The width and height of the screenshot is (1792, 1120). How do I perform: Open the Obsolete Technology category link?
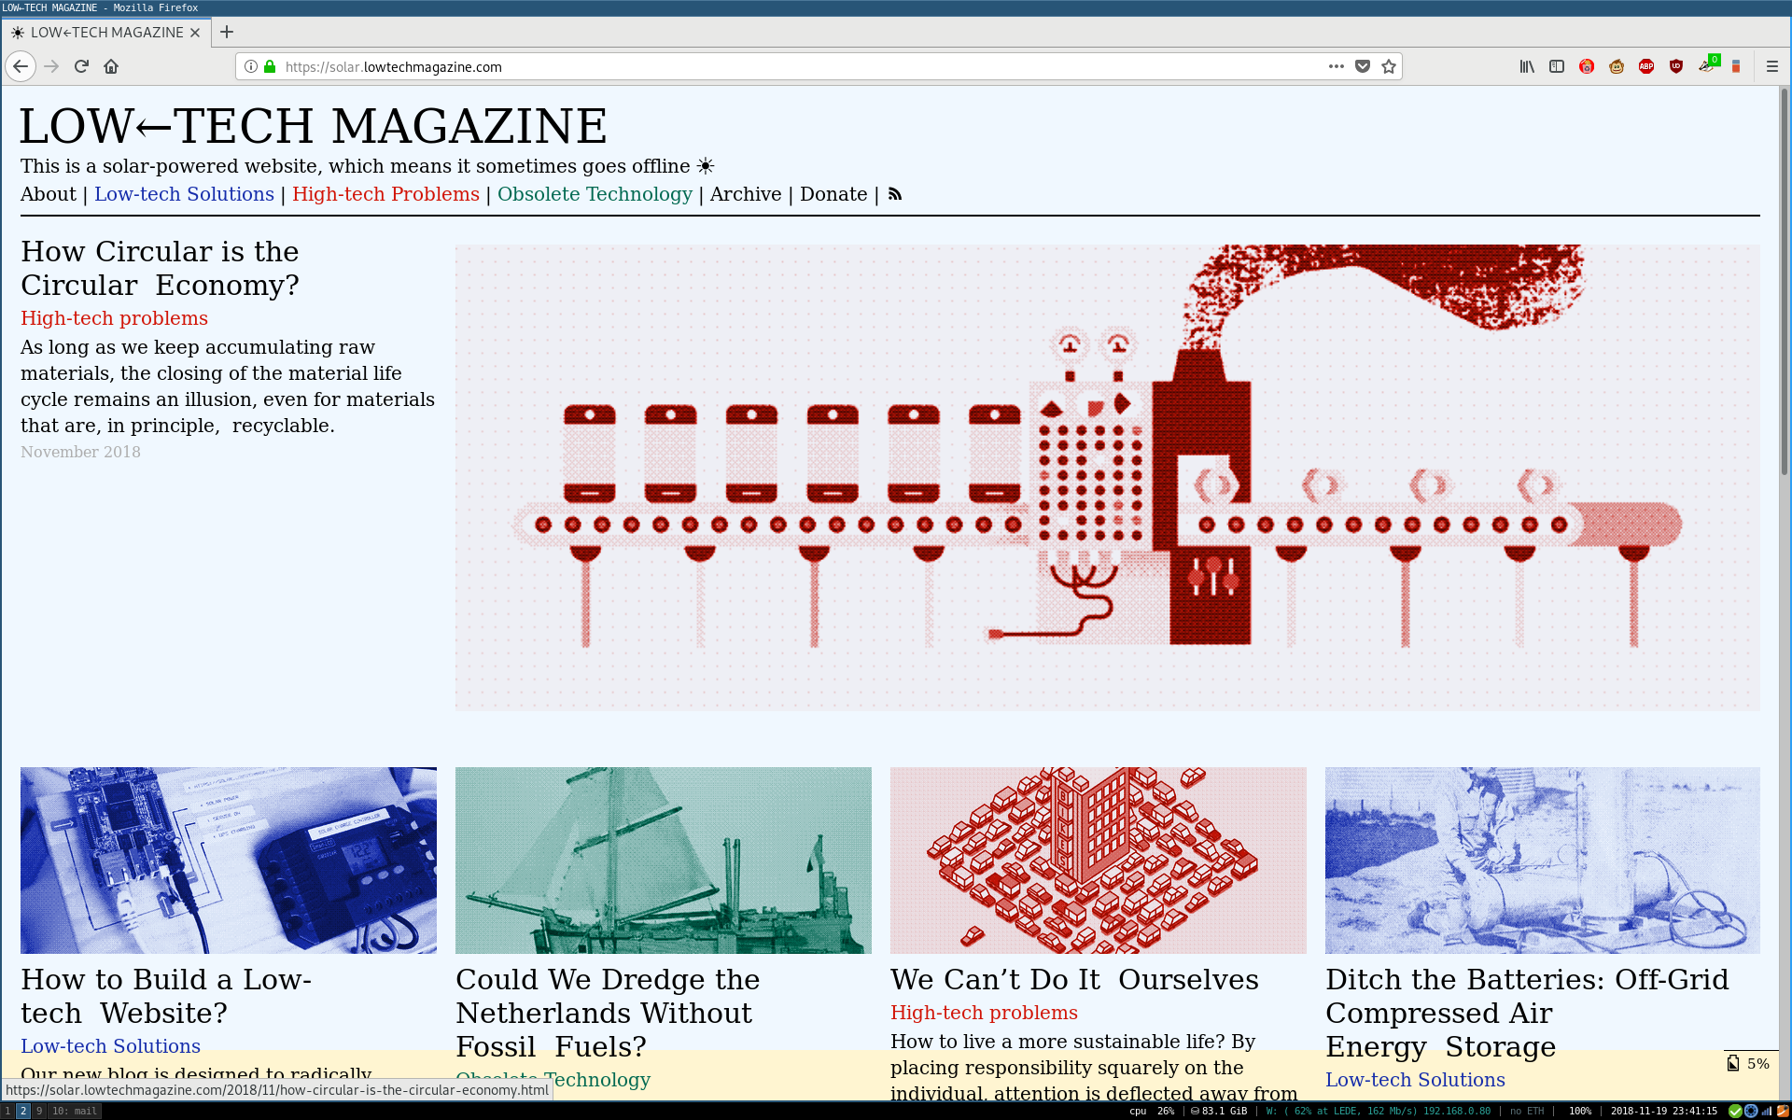595,194
